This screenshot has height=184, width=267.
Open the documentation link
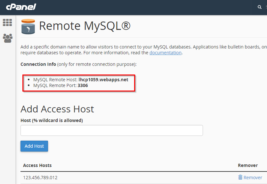point(165,53)
